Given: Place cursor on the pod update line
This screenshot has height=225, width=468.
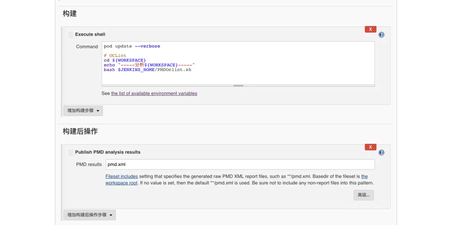Looking at the screenshot, I should [x=132, y=46].
